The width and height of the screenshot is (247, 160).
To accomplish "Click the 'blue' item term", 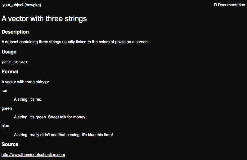I will click(x=5, y=126).
